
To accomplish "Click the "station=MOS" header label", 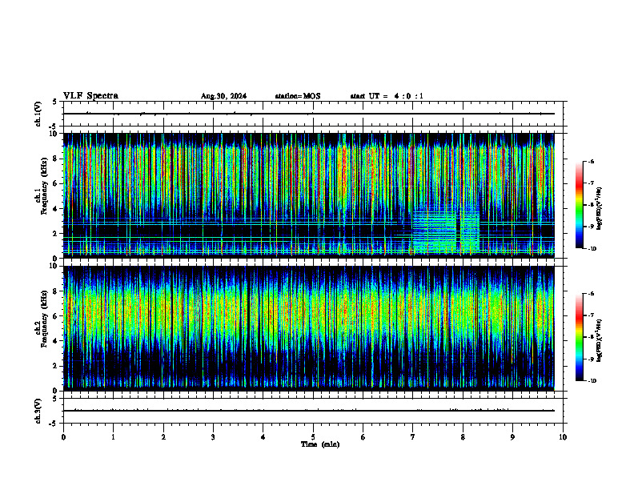I will click(298, 96).
